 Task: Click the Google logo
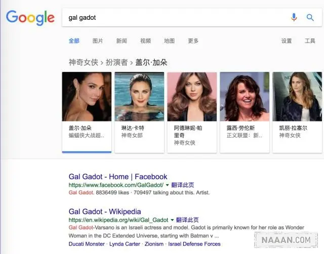click(30, 18)
